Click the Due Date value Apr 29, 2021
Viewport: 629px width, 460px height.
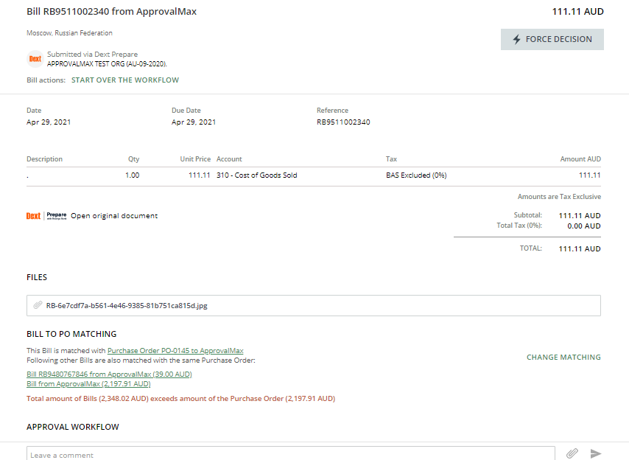pos(194,122)
